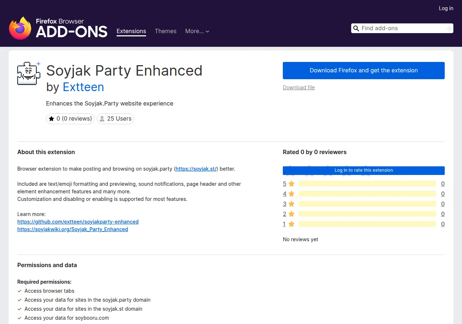Click the 25 Users badge
This screenshot has height=324, width=462.
click(x=115, y=118)
